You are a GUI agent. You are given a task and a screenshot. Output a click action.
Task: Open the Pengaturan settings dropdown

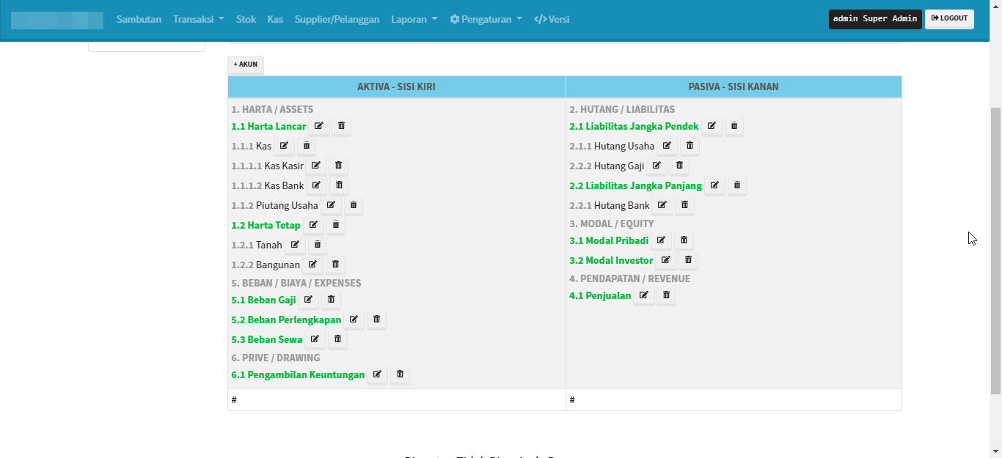coord(486,19)
